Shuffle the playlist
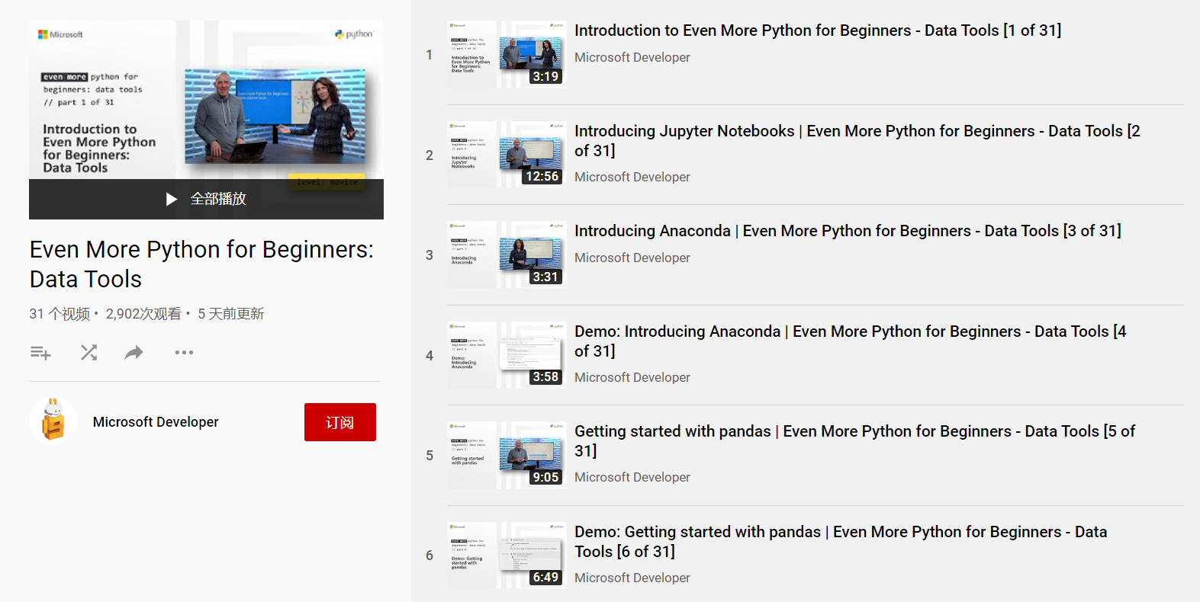The width and height of the screenshot is (1200, 602). point(88,352)
